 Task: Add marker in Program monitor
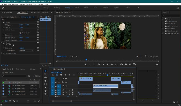[85, 64]
